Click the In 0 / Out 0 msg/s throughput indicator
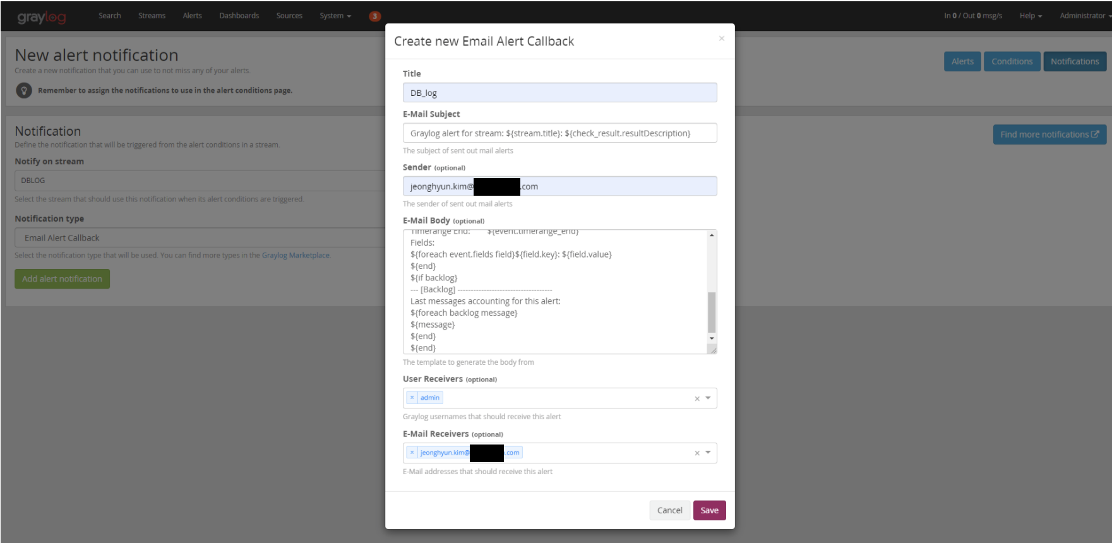The width and height of the screenshot is (1112, 543). [973, 16]
